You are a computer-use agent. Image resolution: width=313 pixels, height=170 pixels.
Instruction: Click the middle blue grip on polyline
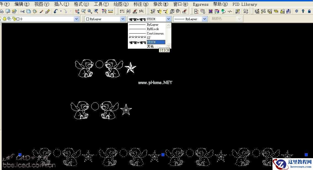coord(163,155)
